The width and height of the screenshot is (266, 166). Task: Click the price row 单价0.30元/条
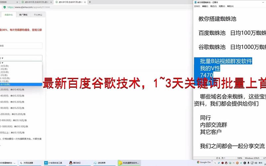point(12,102)
